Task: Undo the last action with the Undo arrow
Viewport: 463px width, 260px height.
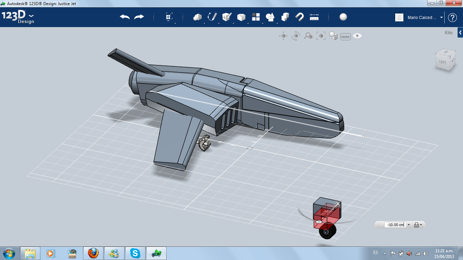Action: click(125, 17)
